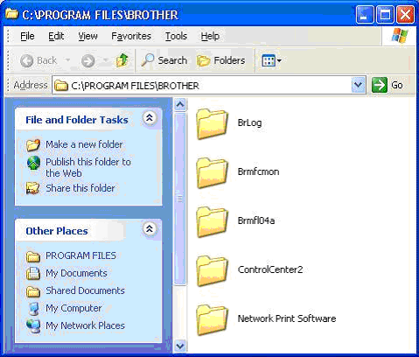
Task: Open the Favorites menu
Action: [131, 36]
